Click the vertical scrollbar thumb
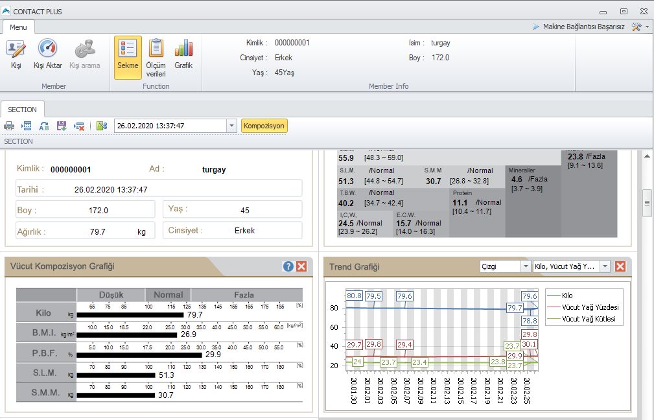This screenshot has height=420, width=654. click(646, 203)
